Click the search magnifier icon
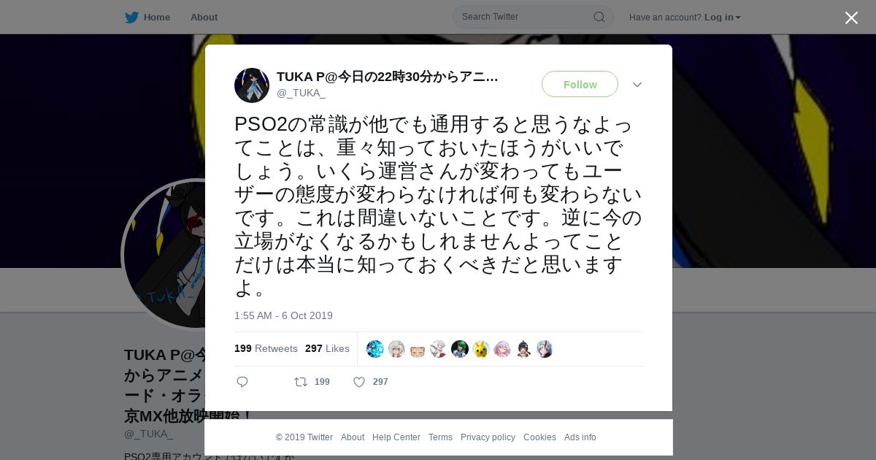Image resolution: width=876 pixels, height=460 pixels. coord(599,17)
